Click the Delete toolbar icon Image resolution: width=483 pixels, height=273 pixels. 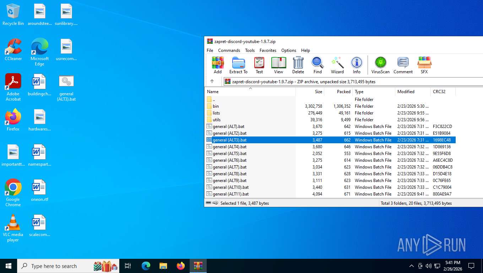(x=298, y=65)
